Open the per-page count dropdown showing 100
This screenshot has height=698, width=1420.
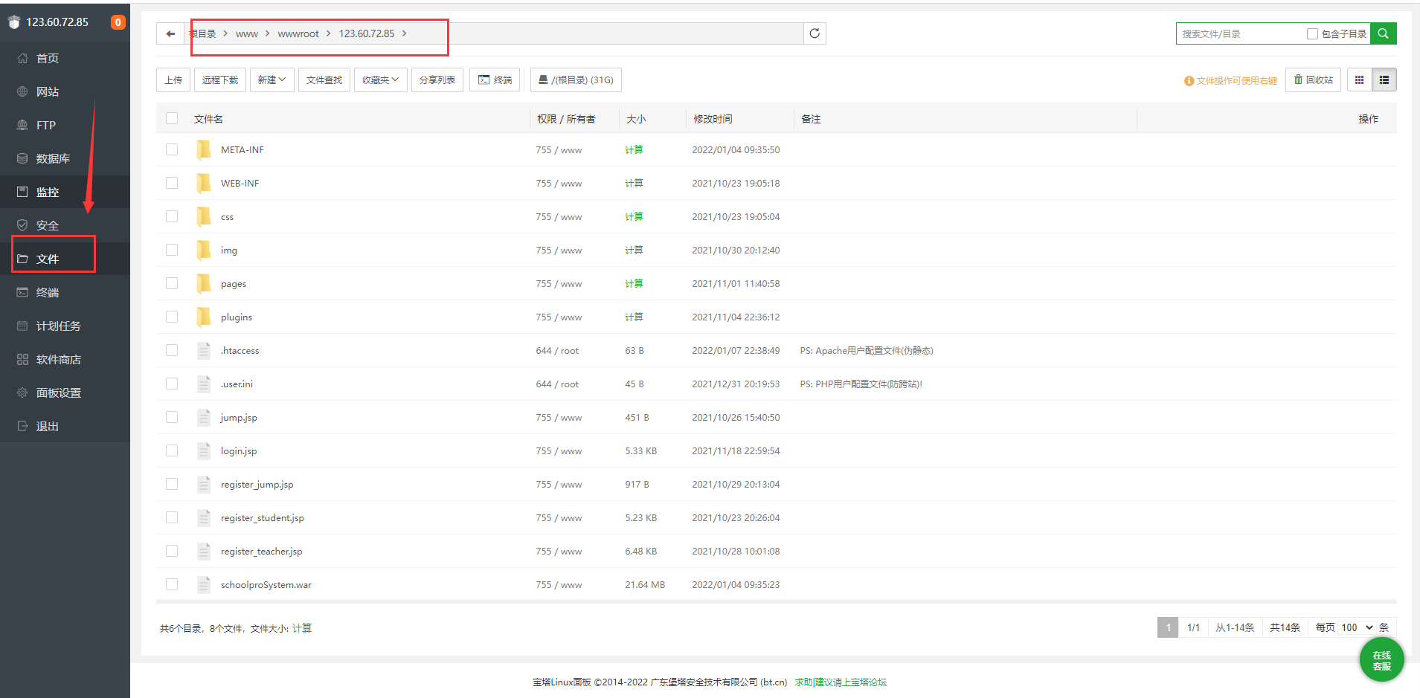[x=1358, y=627]
